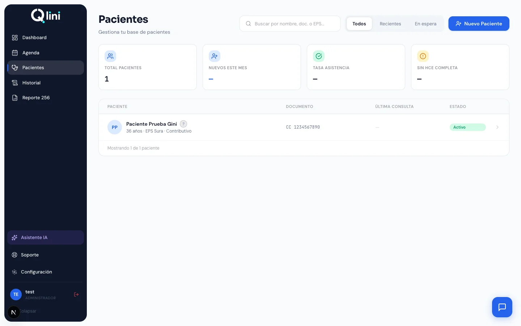Switch to the En espera filter tab
The image size is (521, 326).
click(425, 24)
